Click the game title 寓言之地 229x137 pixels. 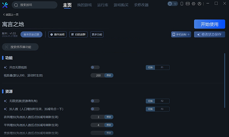(13, 24)
